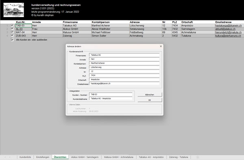Click the Kontaktperson column header
Image resolution: width=244 pixels, height=160 pixels.
click(x=100, y=22)
